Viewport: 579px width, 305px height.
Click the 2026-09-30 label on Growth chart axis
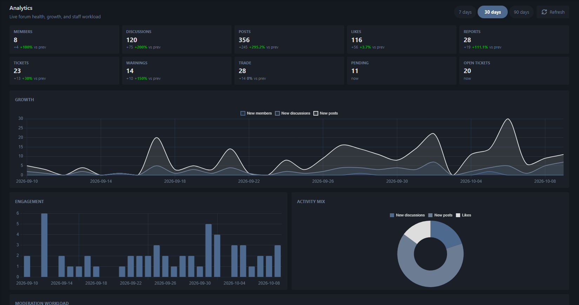(x=397, y=181)
